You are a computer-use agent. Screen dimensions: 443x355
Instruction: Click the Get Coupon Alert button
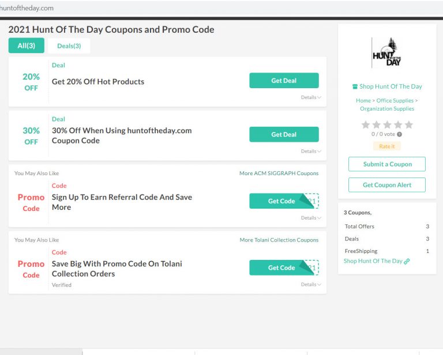(x=387, y=185)
